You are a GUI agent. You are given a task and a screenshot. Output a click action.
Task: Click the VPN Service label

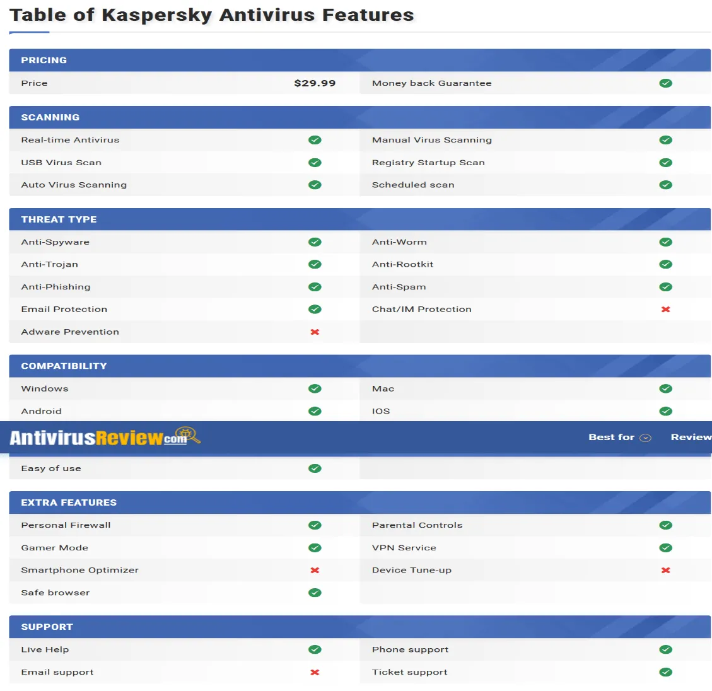point(404,548)
